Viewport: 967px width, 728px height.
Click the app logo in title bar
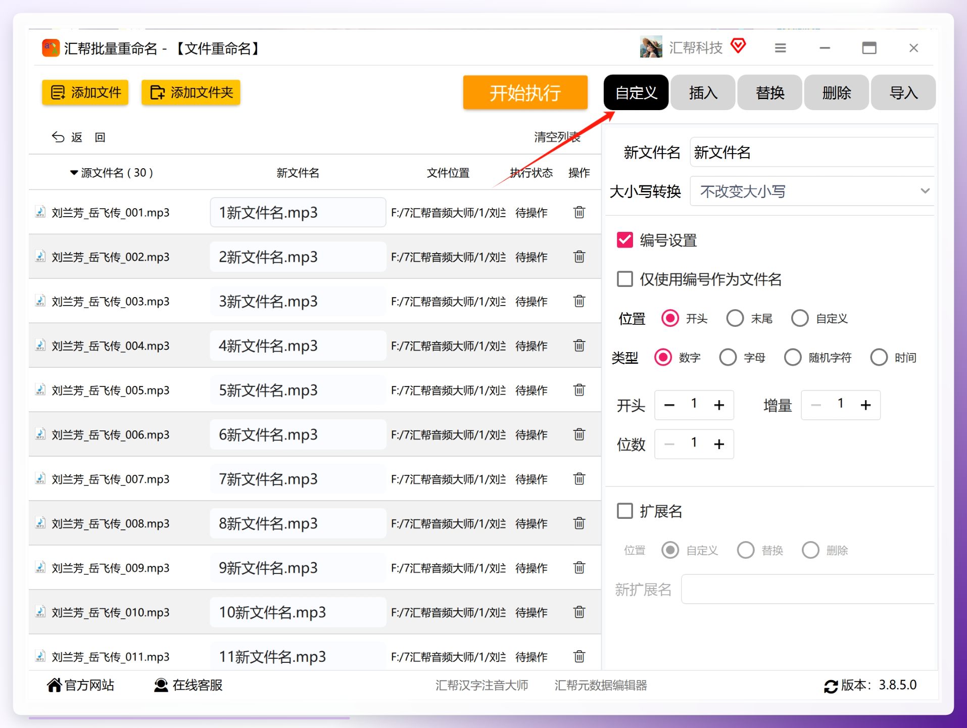click(x=51, y=48)
